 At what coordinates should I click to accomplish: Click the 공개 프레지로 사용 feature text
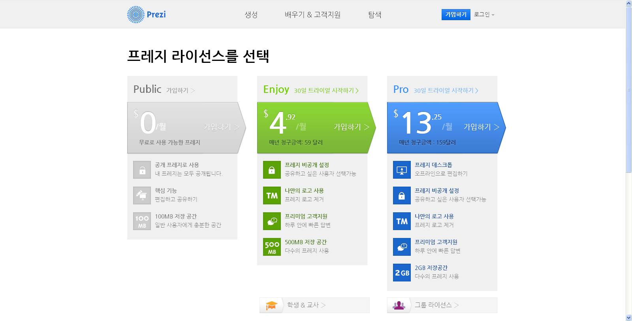(x=177, y=165)
